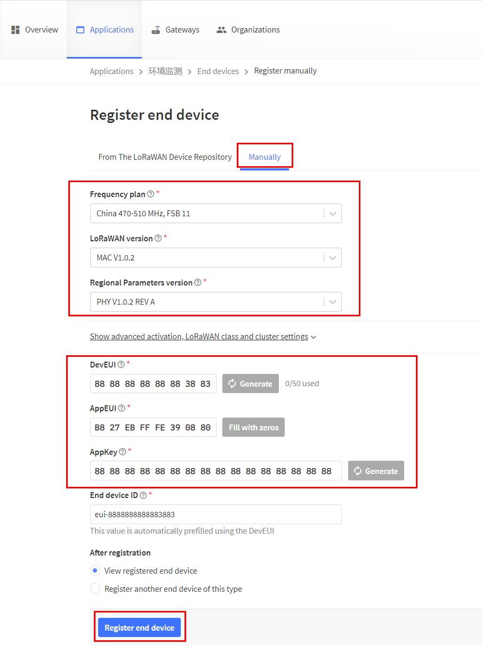Select Register another end device option
482x653 pixels.
95,589
